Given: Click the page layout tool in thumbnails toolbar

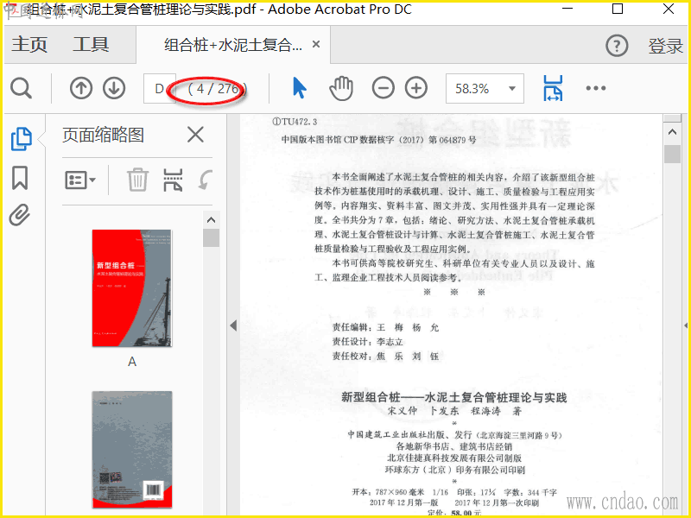Looking at the screenshot, I should 173,180.
